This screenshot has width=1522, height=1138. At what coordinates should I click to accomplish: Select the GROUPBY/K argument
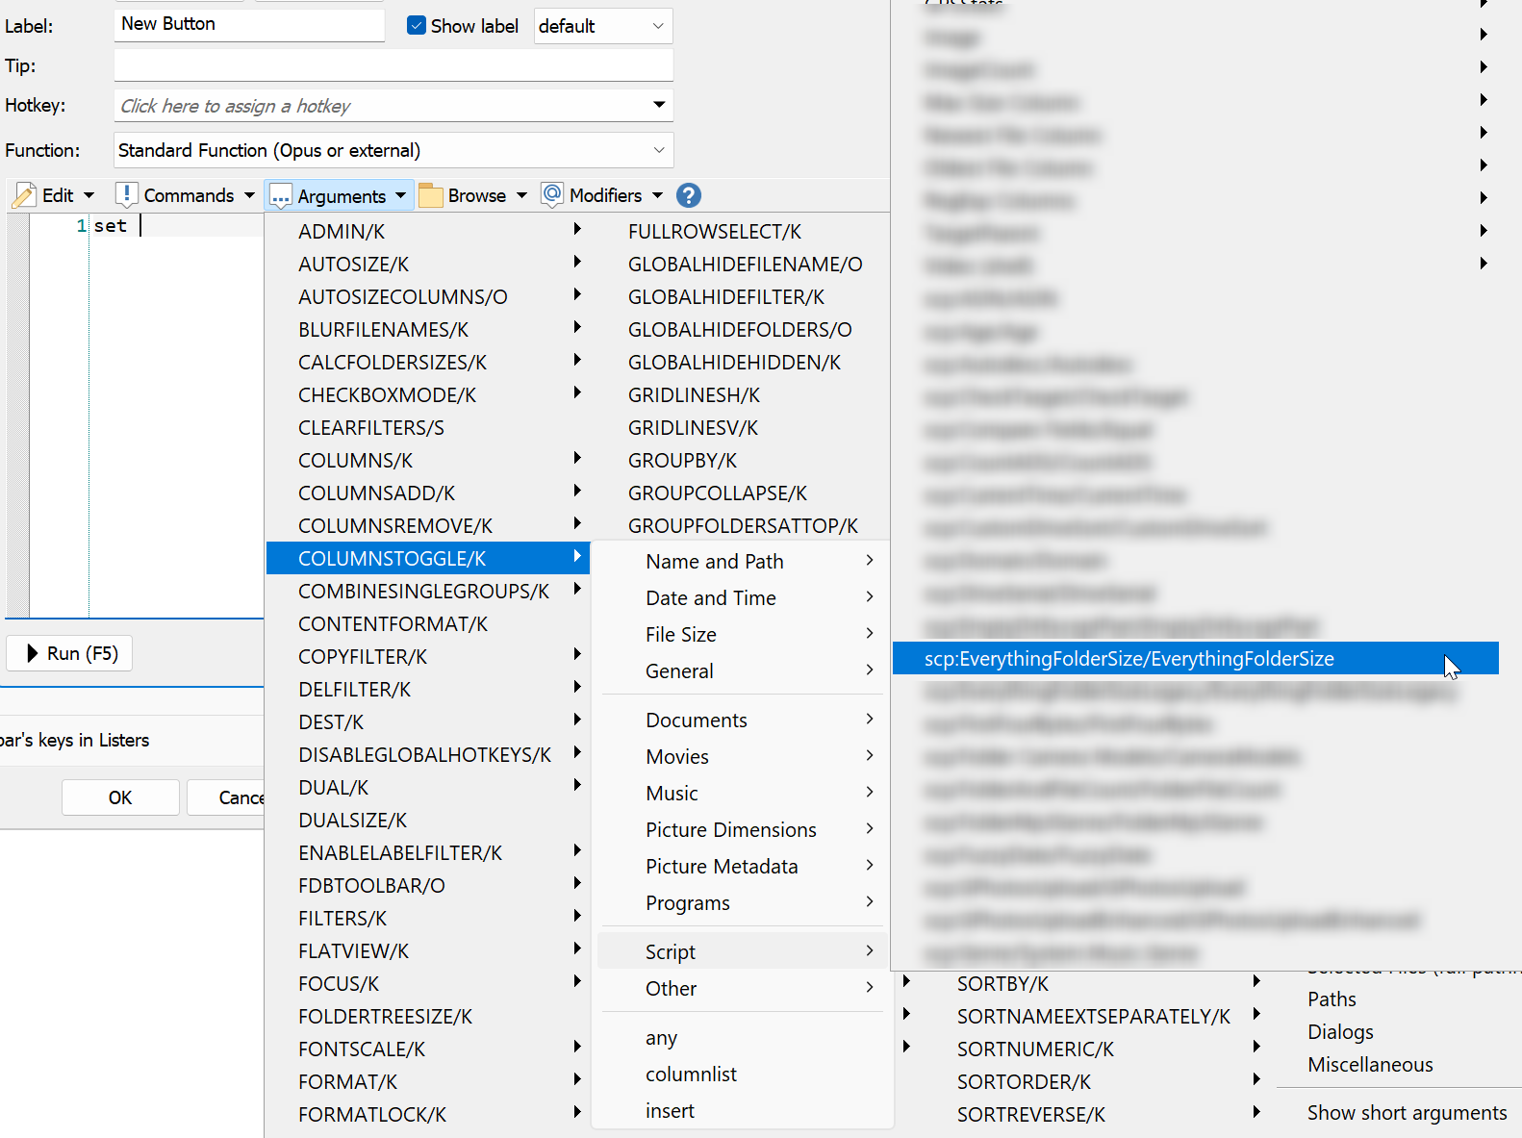click(682, 460)
